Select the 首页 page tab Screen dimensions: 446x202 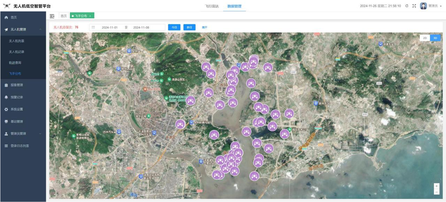pos(64,16)
